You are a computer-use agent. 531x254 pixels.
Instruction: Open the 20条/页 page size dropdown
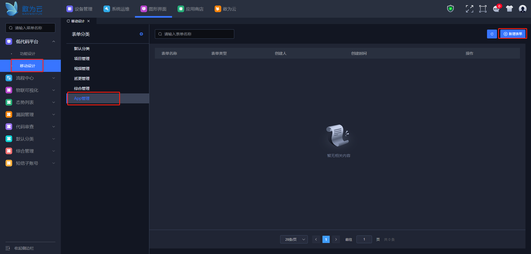294,239
